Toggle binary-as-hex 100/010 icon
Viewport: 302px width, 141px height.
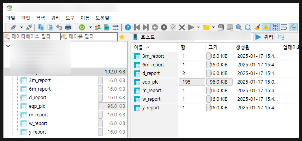[x=275, y=27]
